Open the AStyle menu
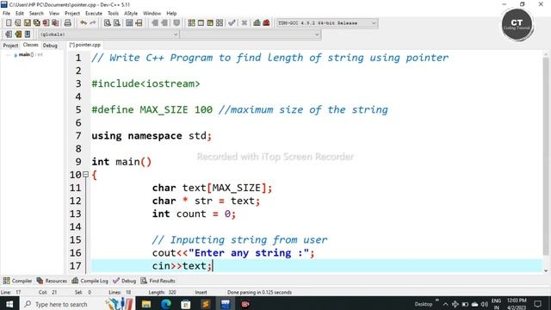The image size is (551, 310). [131, 14]
